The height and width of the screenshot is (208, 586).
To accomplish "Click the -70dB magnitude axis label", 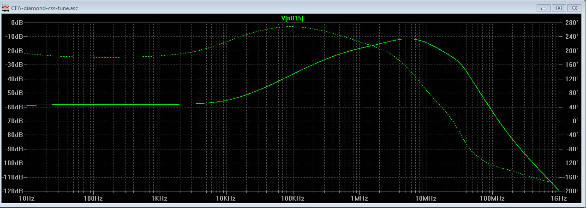I will pos(14,121).
